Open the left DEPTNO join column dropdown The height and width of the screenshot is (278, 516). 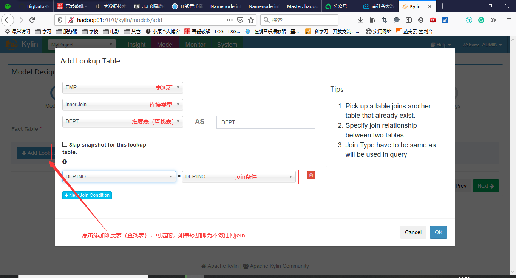119,176
